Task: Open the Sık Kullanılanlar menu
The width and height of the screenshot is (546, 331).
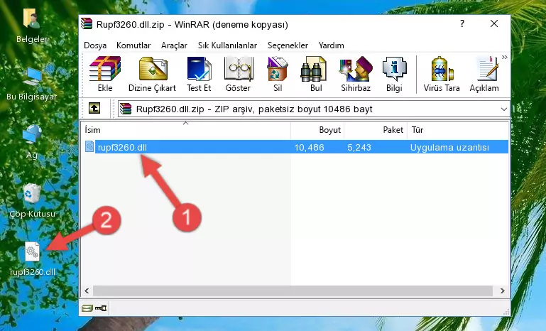Action: [x=227, y=45]
